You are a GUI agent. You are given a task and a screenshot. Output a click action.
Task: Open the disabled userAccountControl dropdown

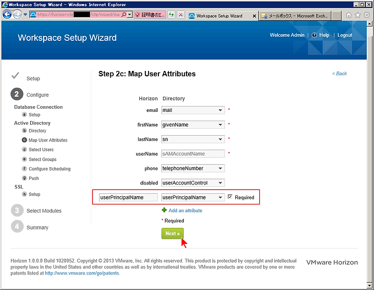(x=193, y=183)
